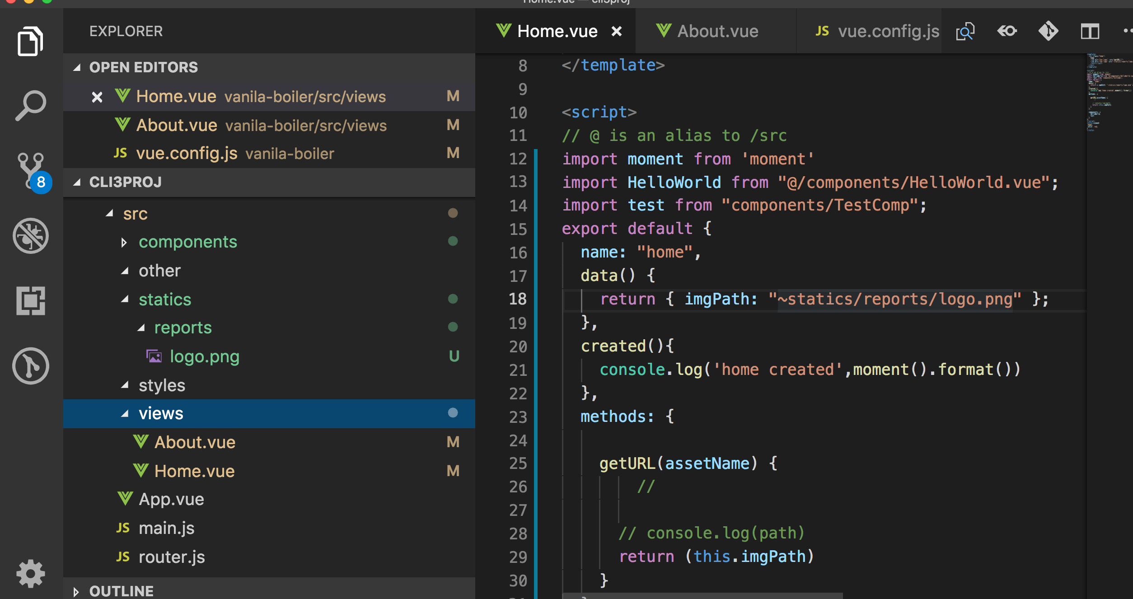Switch to the About.vue tab
This screenshot has width=1133, height=599.
716,32
